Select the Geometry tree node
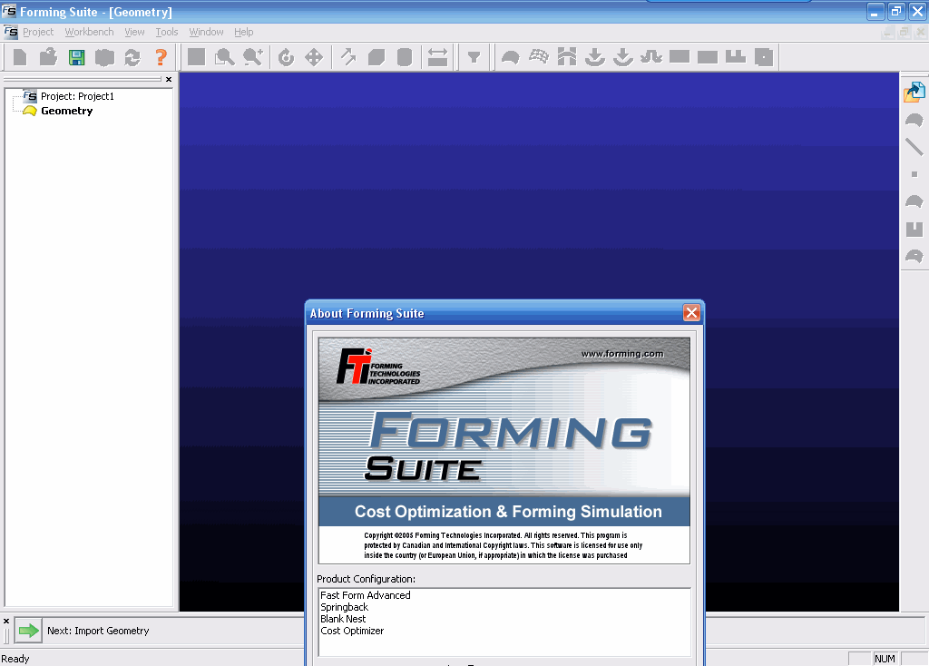929x666 pixels. (x=66, y=111)
